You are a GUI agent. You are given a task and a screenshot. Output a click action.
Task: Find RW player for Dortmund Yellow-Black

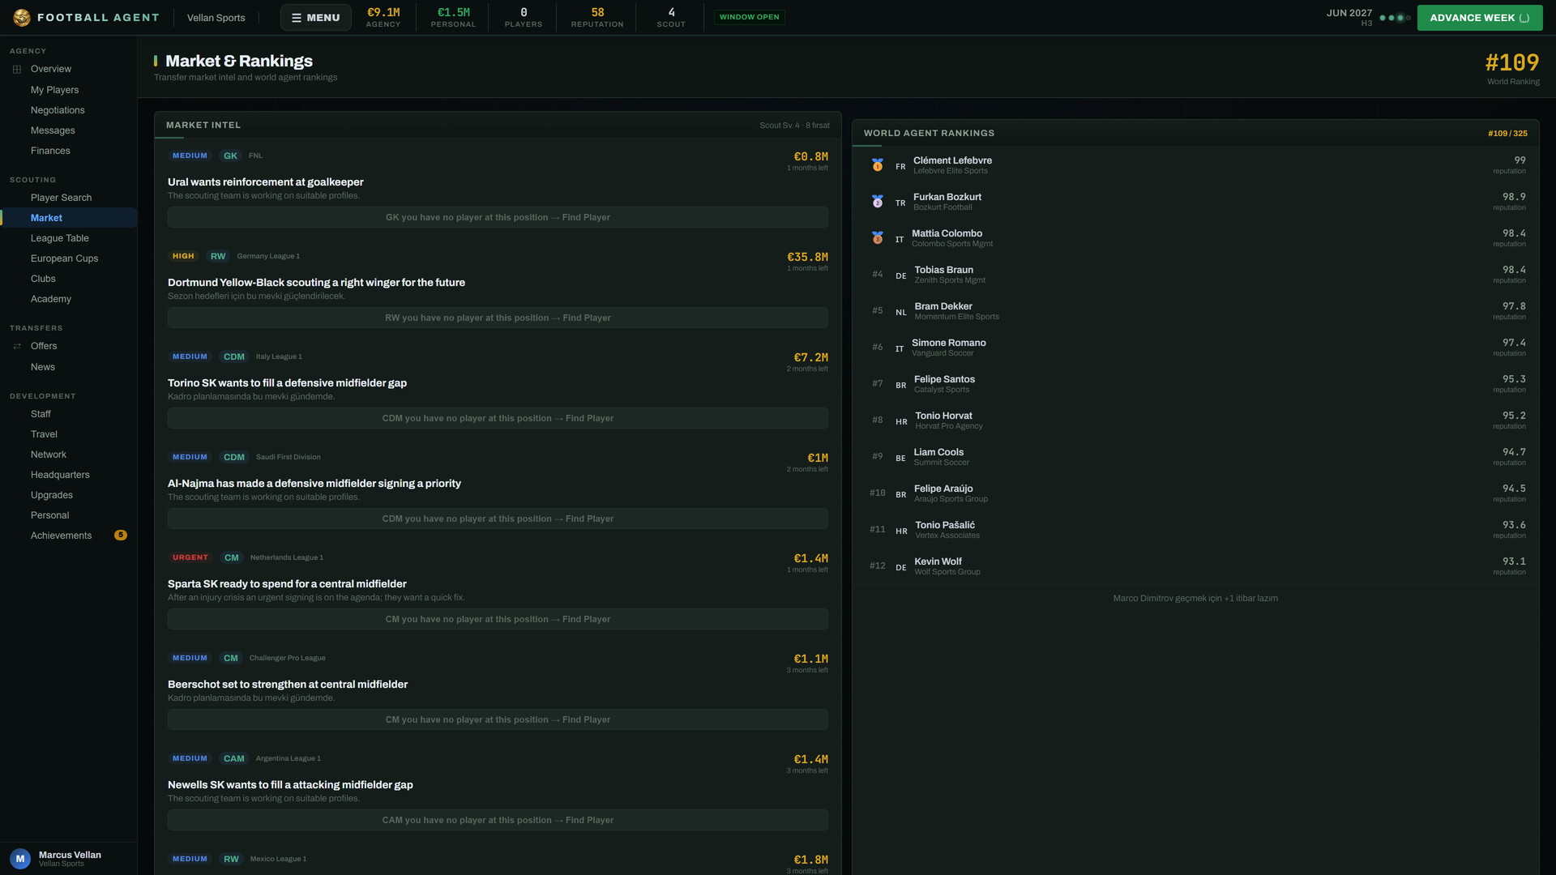pyautogui.click(x=498, y=318)
